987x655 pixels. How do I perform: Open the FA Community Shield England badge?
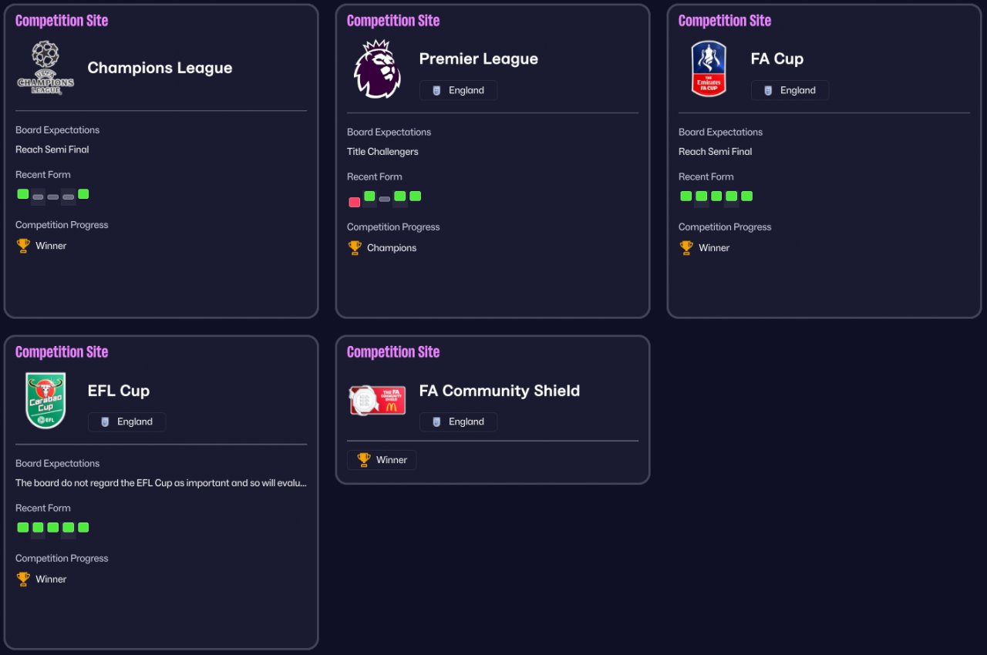tap(458, 422)
